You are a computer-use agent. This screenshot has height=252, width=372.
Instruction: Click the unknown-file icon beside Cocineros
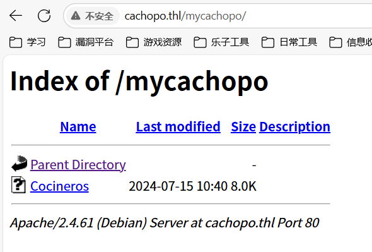[x=18, y=184]
